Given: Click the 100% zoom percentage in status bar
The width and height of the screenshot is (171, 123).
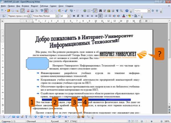Looking at the screenshot, I should (x=167, y=121).
